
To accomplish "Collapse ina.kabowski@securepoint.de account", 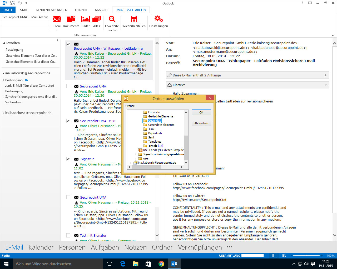I will tap(4, 73).
